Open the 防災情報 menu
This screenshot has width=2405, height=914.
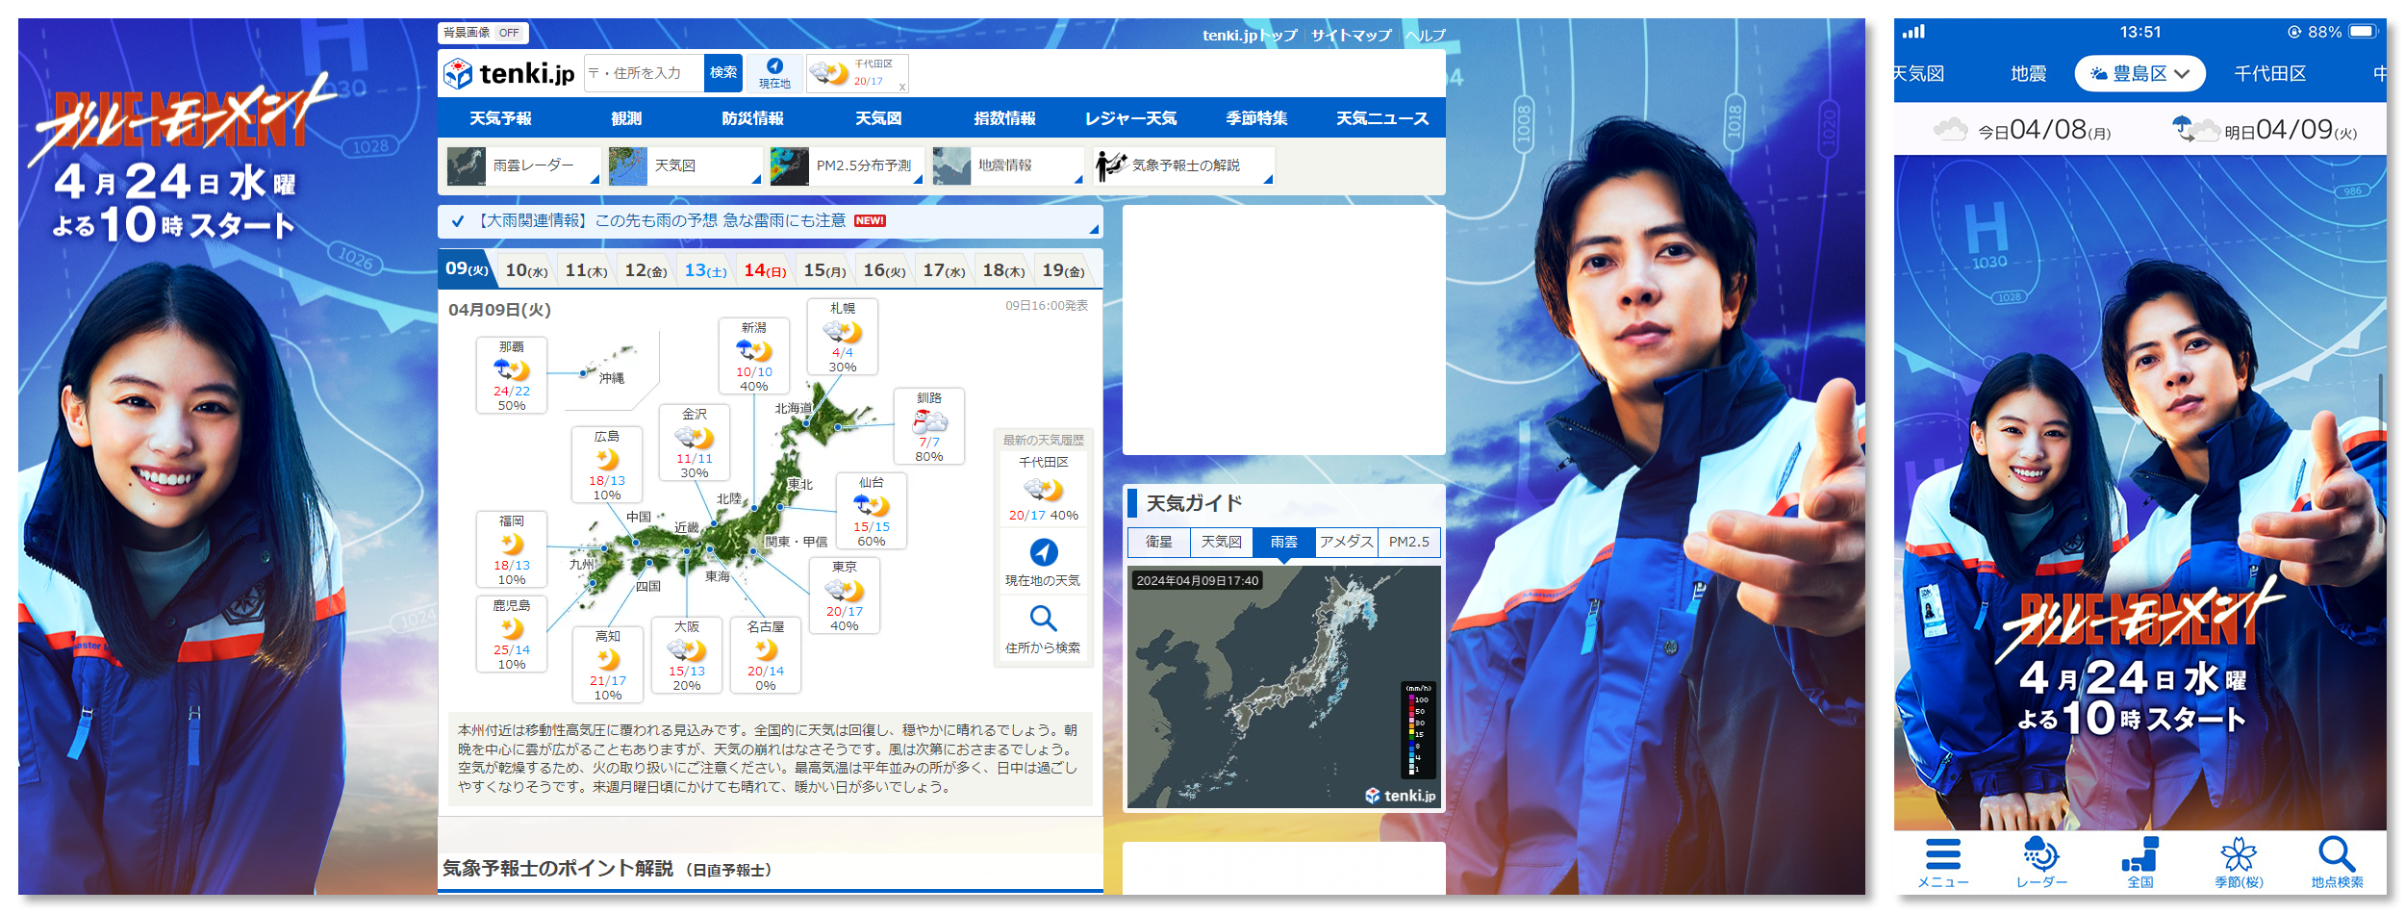tap(752, 118)
